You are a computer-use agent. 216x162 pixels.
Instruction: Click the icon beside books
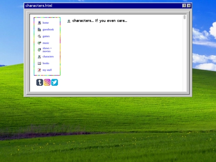point(39,63)
